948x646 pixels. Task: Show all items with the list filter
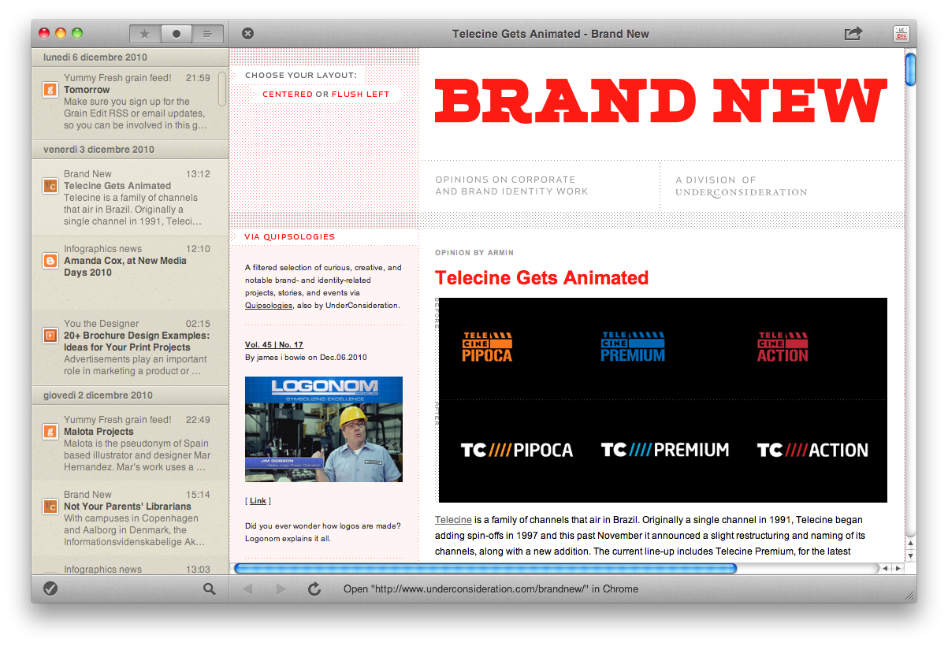[x=207, y=34]
